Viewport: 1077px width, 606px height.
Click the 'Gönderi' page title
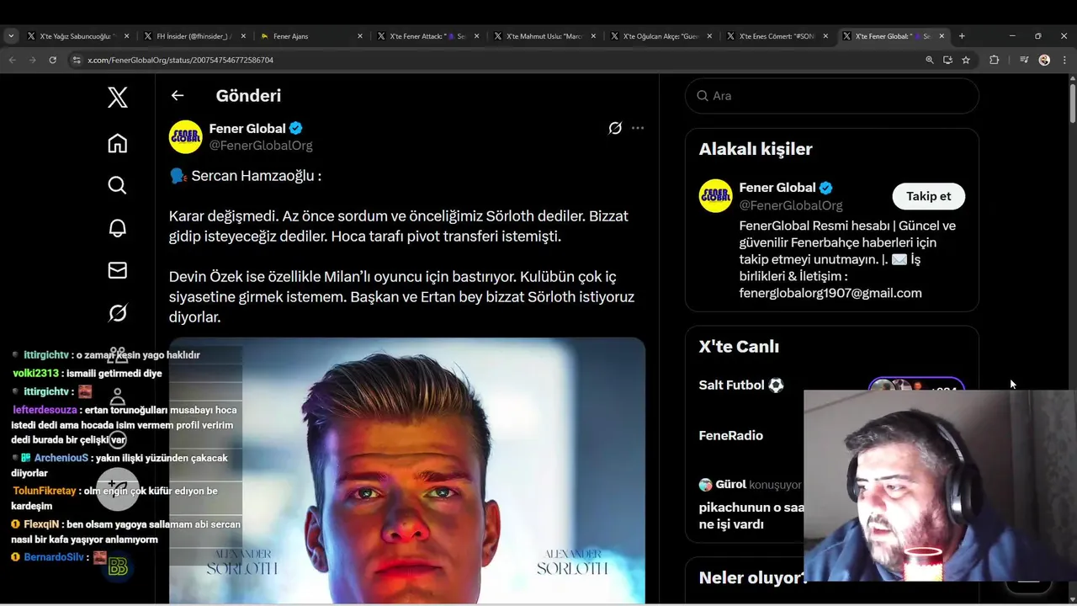[x=248, y=96]
